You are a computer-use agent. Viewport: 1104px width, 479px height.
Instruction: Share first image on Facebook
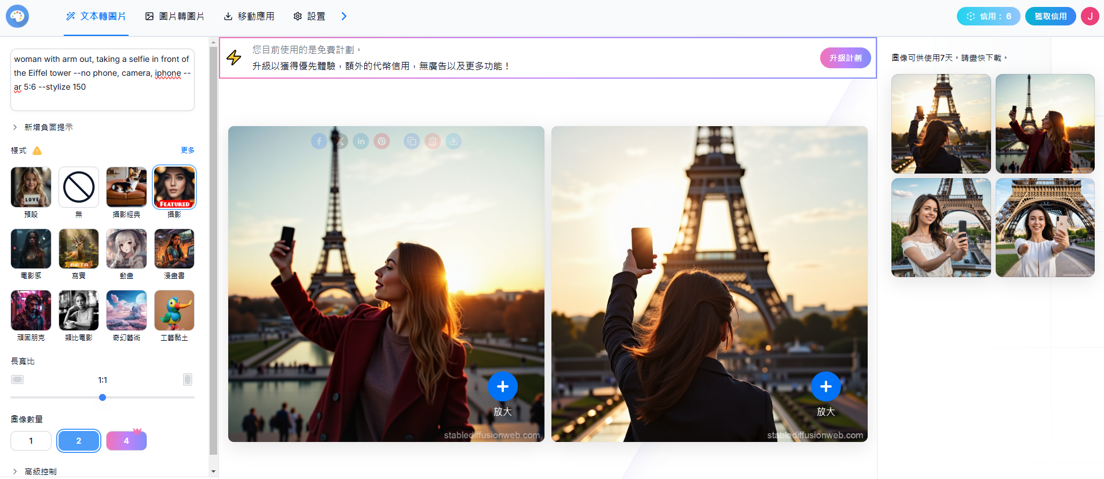(x=319, y=141)
